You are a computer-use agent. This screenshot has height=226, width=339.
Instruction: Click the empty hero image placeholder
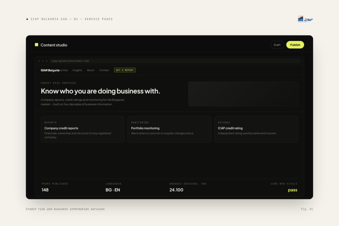(243, 94)
